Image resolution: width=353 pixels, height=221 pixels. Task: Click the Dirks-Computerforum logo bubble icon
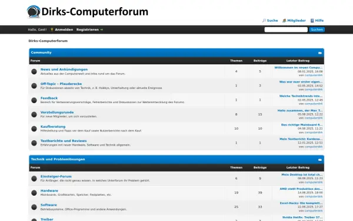(x=34, y=11)
